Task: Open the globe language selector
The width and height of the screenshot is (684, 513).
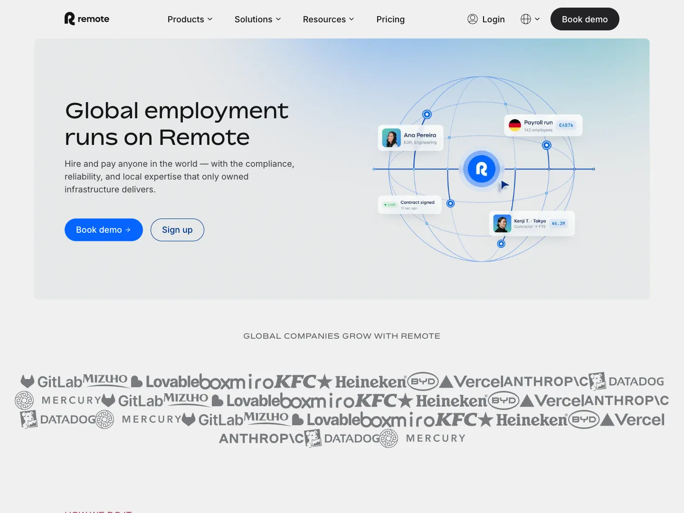Action: coord(526,19)
